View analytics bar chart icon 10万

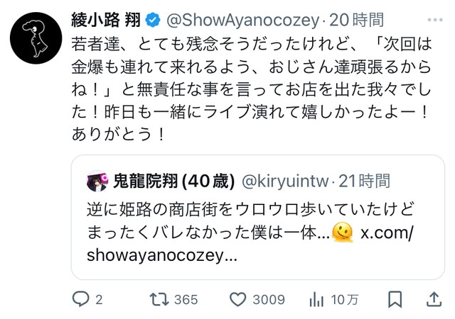click(316, 299)
